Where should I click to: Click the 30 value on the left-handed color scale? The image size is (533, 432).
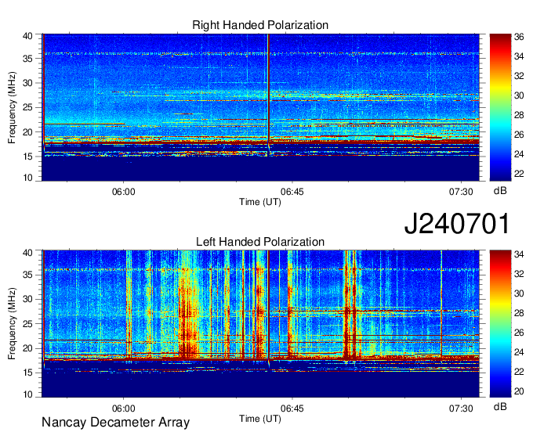tap(519, 293)
